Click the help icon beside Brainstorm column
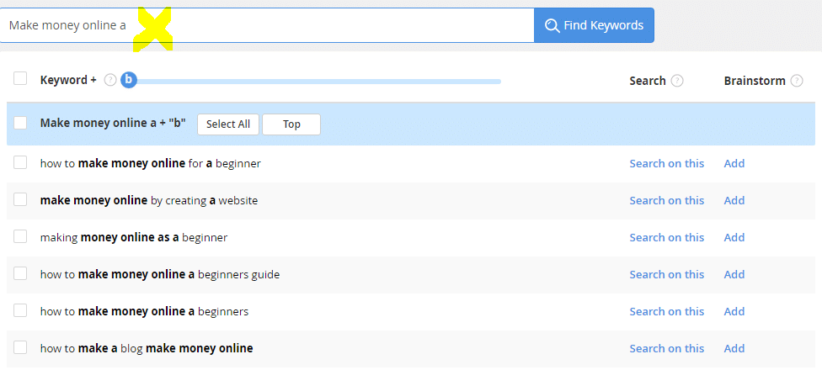 (797, 81)
